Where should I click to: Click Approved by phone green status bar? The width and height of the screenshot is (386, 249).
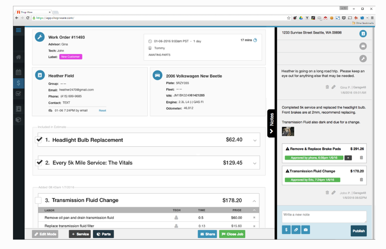pos(314,158)
